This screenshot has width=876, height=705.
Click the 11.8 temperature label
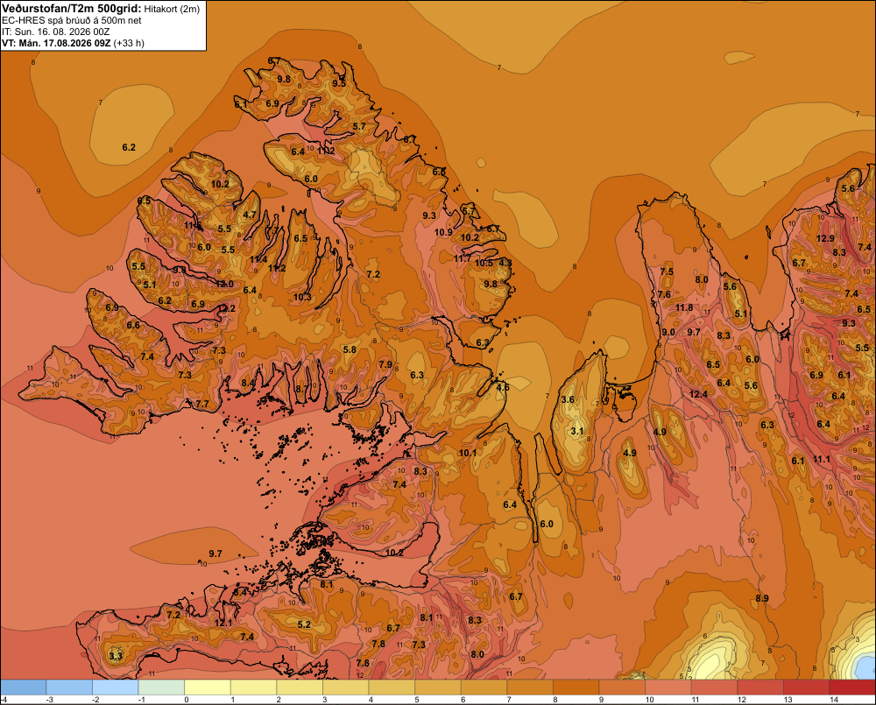pos(684,307)
